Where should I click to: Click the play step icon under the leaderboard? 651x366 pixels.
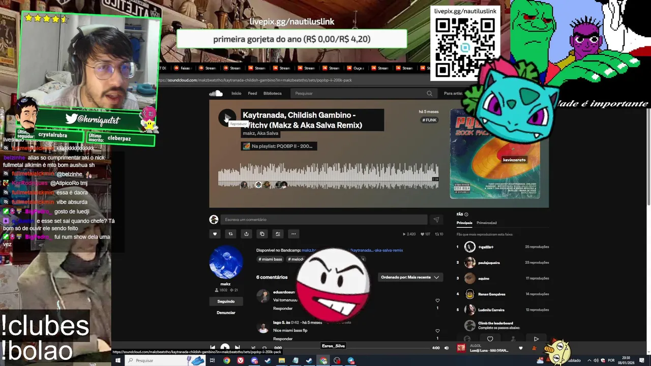[536, 339]
